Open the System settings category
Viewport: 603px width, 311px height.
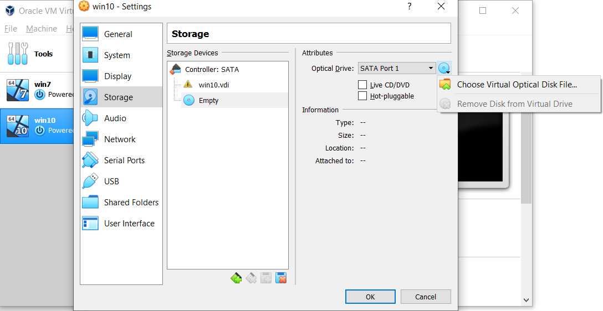(121, 55)
